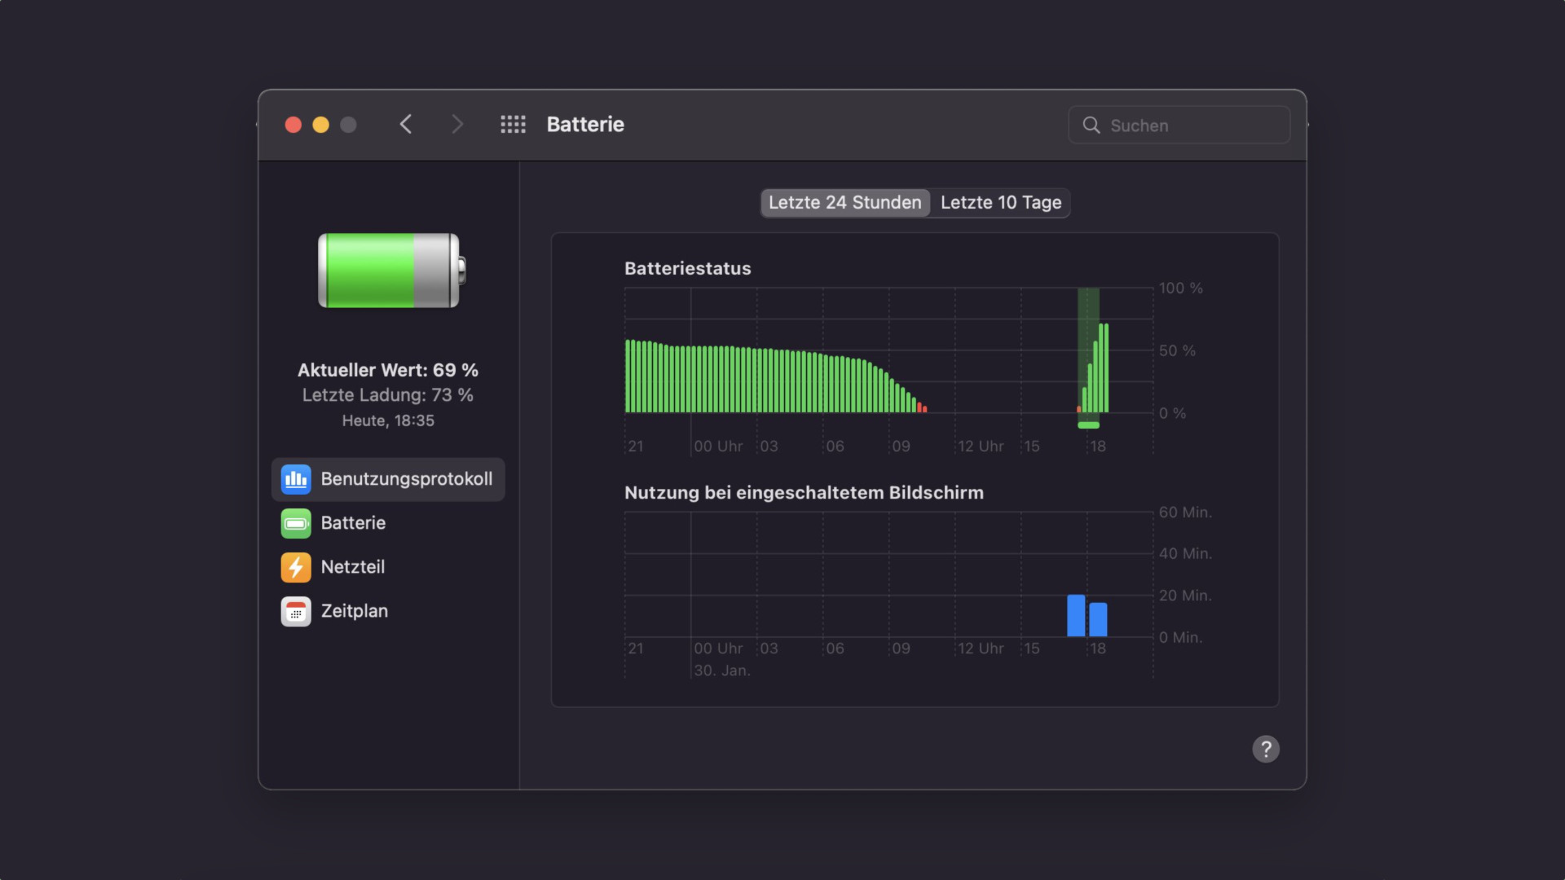The height and width of the screenshot is (880, 1565).
Task: Click the 0 % axis label
Action: pyautogui.click(x=1172, y=414)
